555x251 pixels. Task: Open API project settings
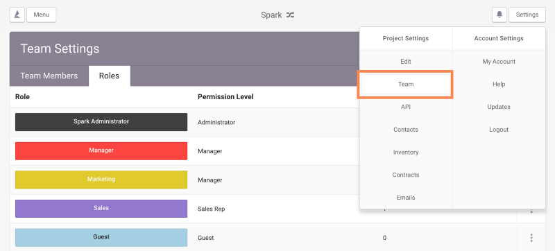406,107
